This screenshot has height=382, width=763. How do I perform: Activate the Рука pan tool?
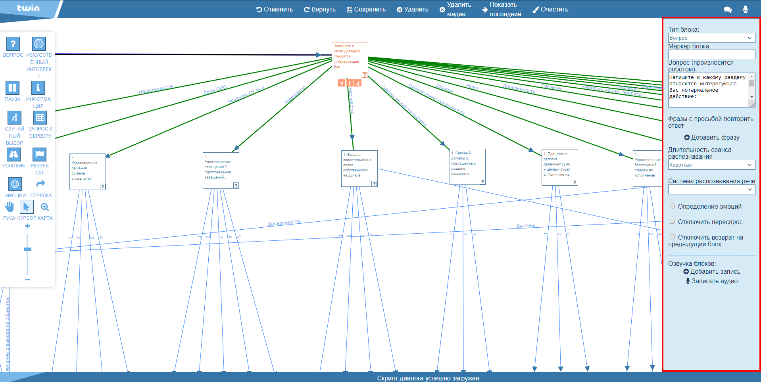click(x=9, y=207)
